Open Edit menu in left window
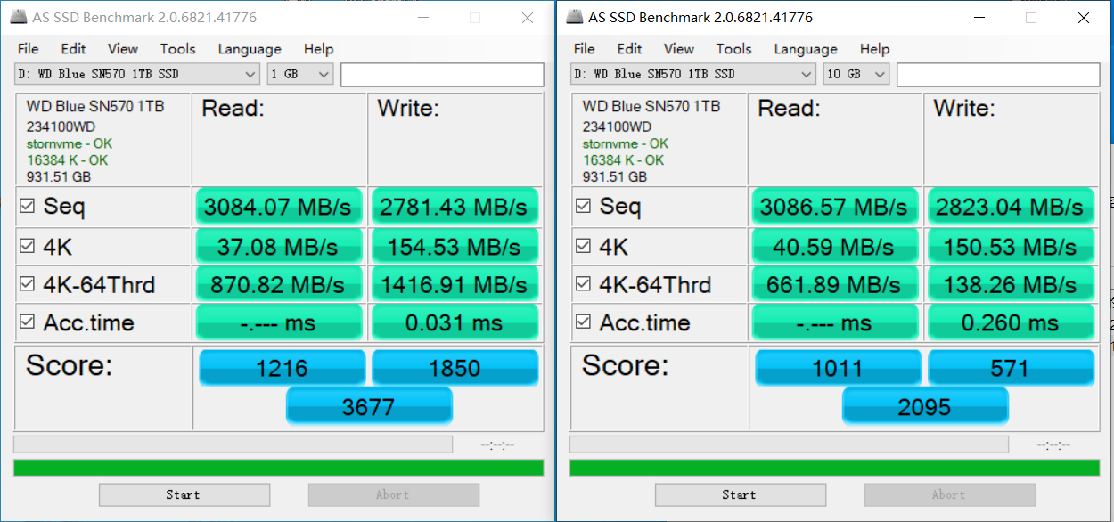This screenshot has height=522, width=1114. pyautogui.click(x=73, y=49)
